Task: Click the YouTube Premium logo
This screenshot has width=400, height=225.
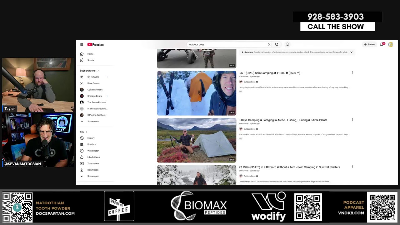Action: [x=95, y=44]
